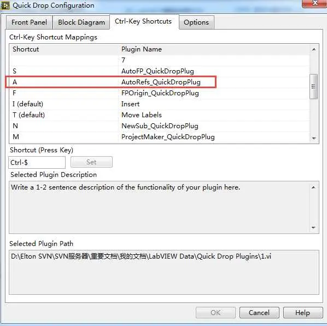Image resolution: width=327 pixels, height=326 pixels.
Task: Click the plugin description text
Action: pos(126,187)
